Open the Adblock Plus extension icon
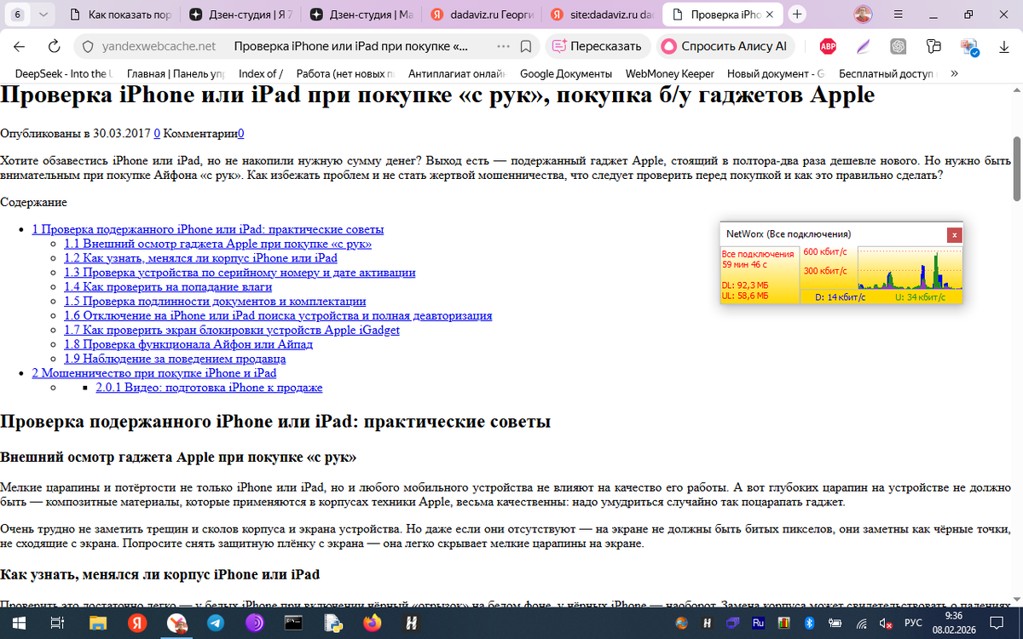This screenshot has height=639, width=1023. [827, 46]
